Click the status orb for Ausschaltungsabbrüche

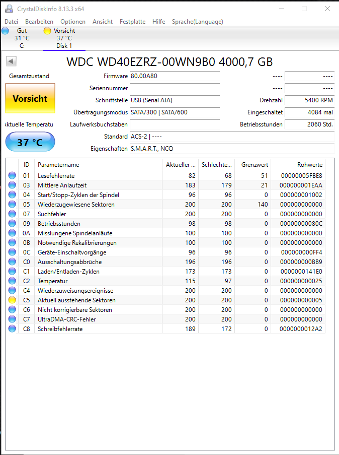point(12,262)
